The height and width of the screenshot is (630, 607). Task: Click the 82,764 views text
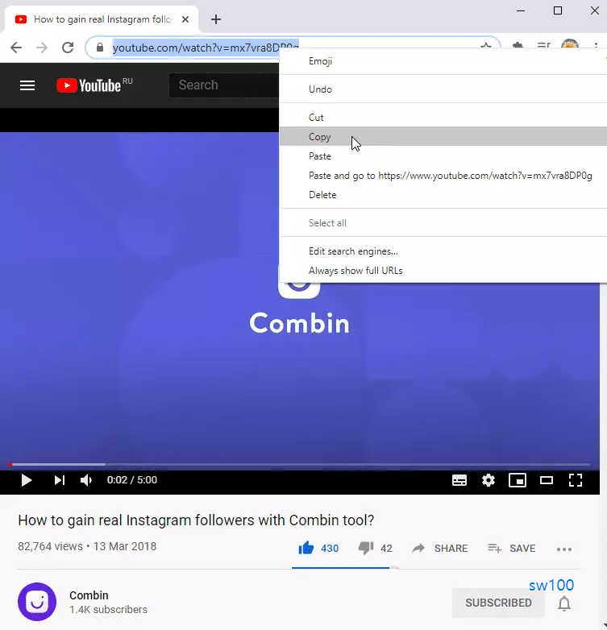(50, 546)
